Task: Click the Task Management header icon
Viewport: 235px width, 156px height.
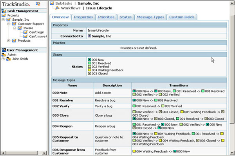Action: (4, 11)
